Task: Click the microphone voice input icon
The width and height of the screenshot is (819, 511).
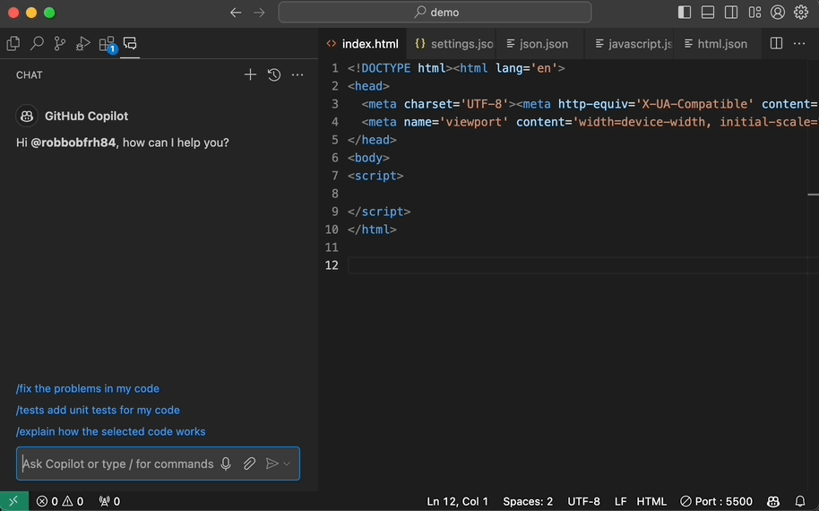Action: click(226, 463)
